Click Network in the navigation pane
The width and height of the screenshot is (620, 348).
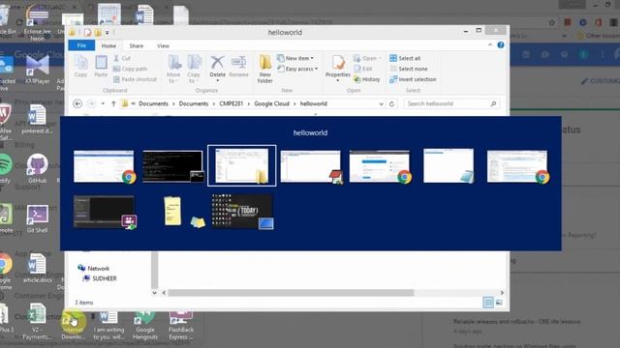point(94,269)
